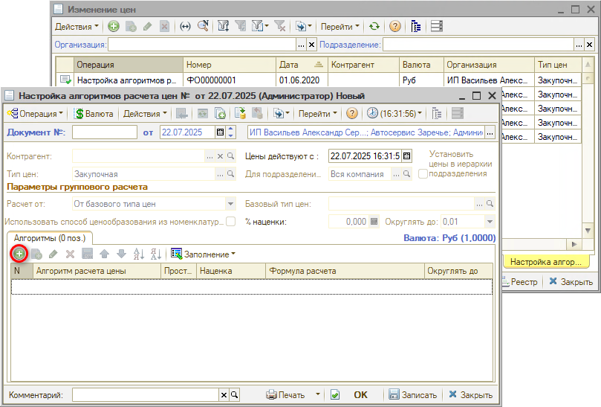Click the refresh icon in Изменение цен toolbar

pyautogui.click(x=374, y=26)
